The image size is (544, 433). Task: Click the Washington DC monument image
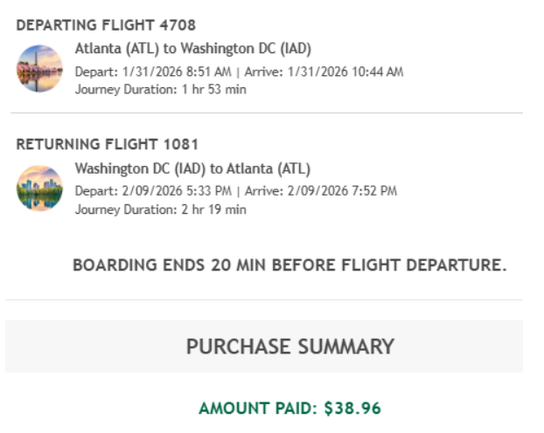click(39, 69)
